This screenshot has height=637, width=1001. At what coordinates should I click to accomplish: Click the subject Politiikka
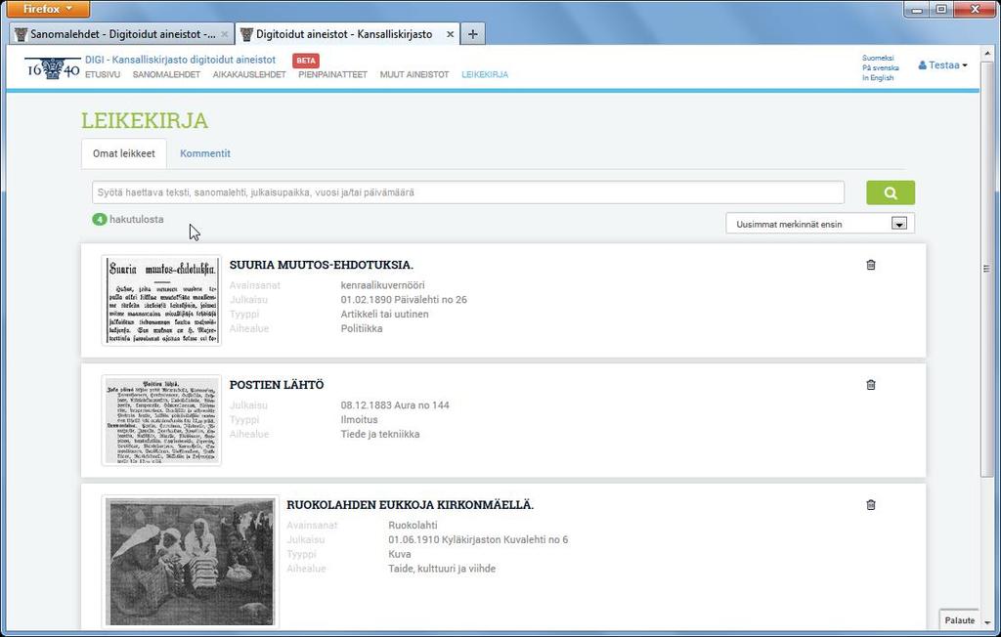pos(362,328)
